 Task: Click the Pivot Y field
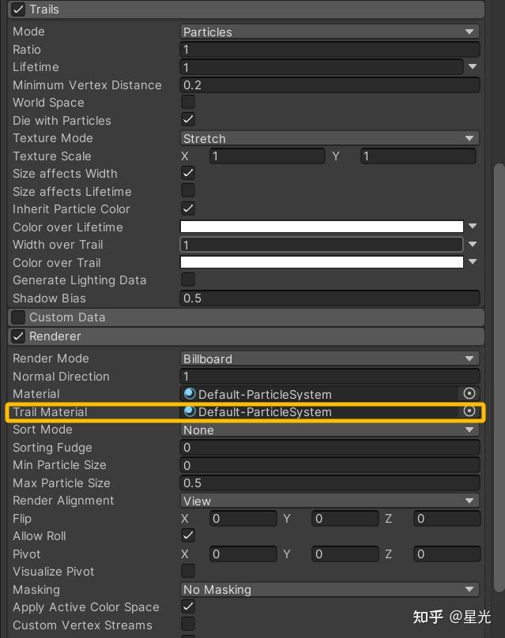tap(345, 554)
